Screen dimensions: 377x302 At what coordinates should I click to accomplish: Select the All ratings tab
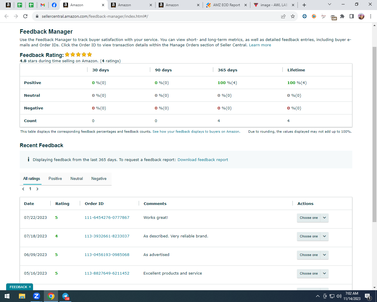pos(32,179)
